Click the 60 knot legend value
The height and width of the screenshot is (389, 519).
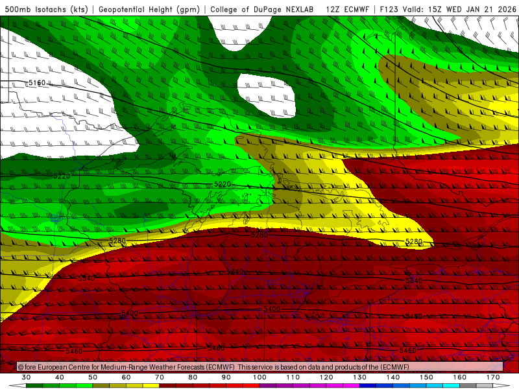tap(126, 377)
